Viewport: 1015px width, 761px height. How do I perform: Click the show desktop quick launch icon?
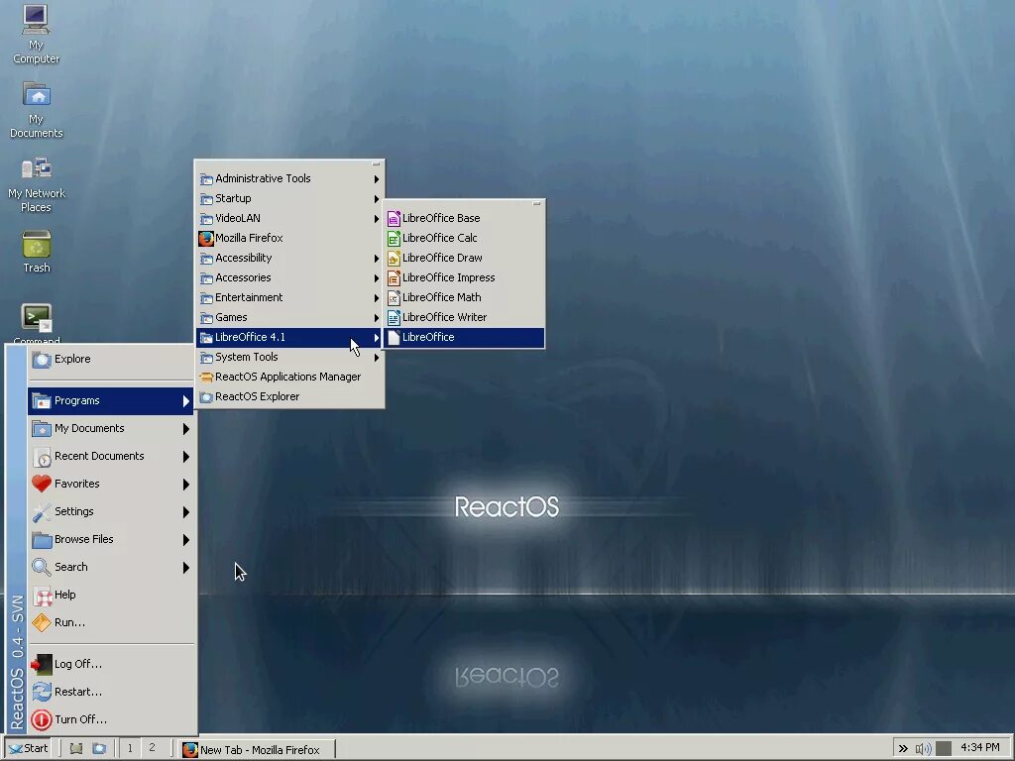tap(76, 749)
